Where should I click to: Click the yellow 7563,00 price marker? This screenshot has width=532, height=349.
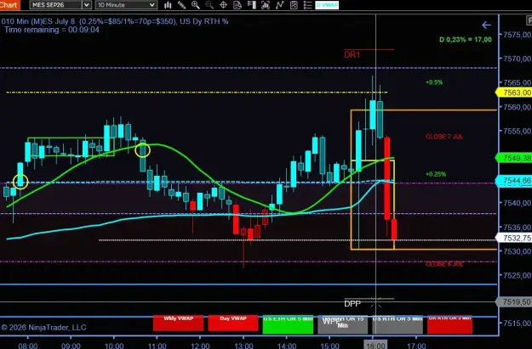[514, 93]
